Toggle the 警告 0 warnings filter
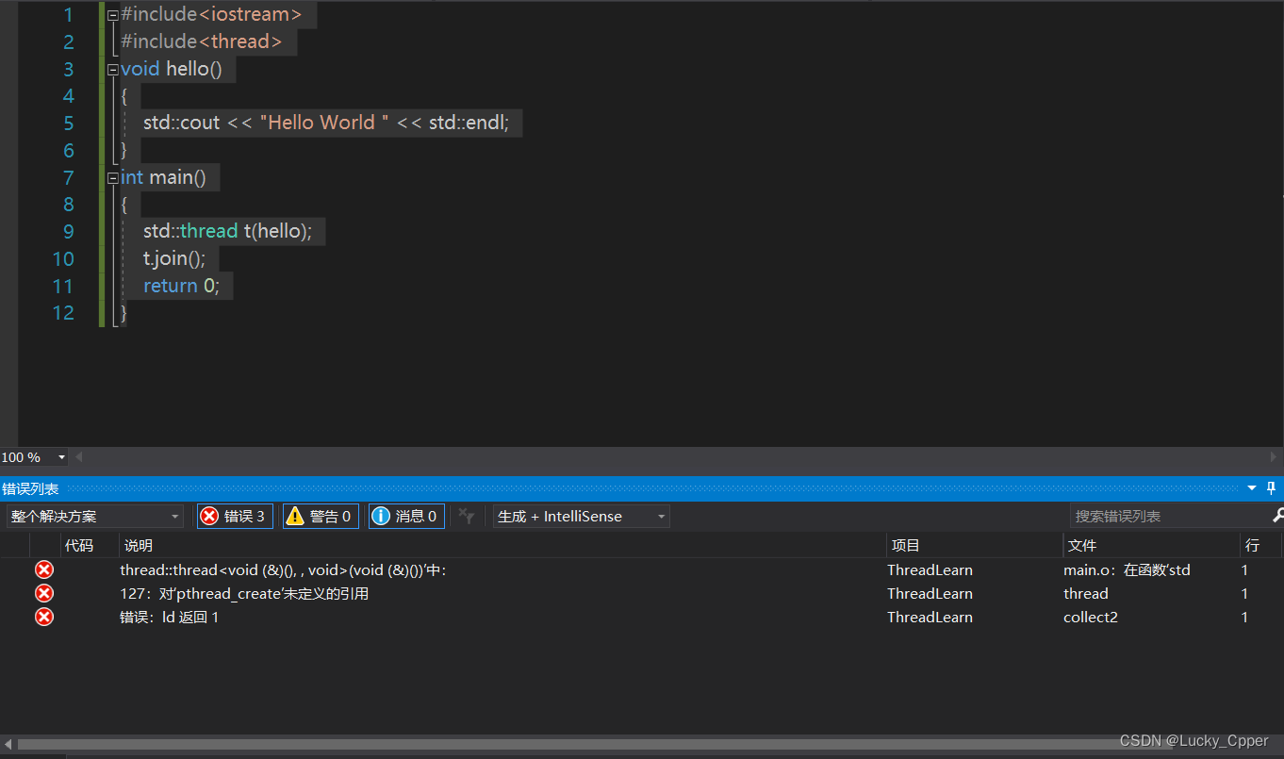This screenshot has height=759, width=1284. pos(321,516)
